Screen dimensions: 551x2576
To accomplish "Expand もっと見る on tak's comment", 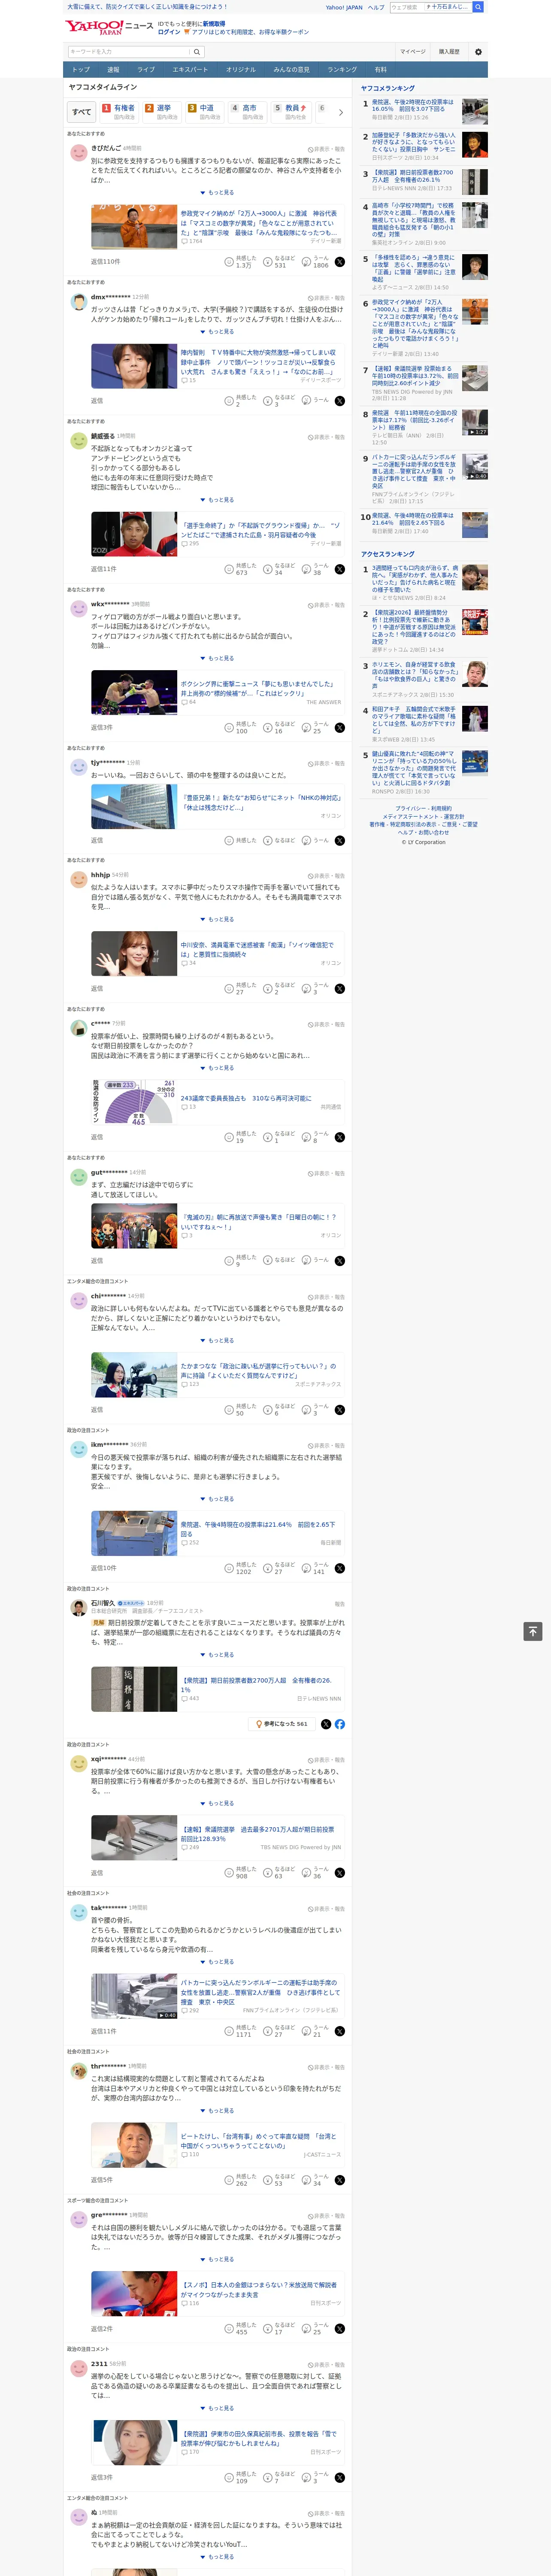I will tap(217, 1962).
